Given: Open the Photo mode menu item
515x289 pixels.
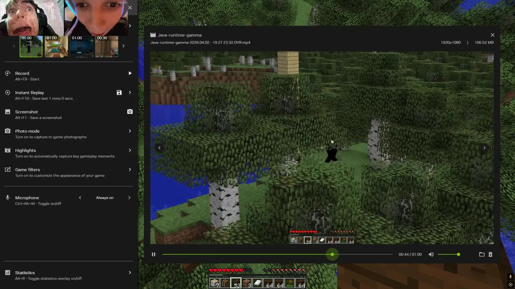Looking at the screenshot, I should click(68, 134).
